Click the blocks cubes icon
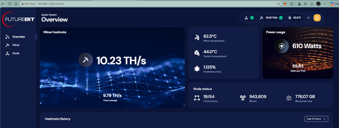This screenshot has height=128, width=339. tap(243, 98)
